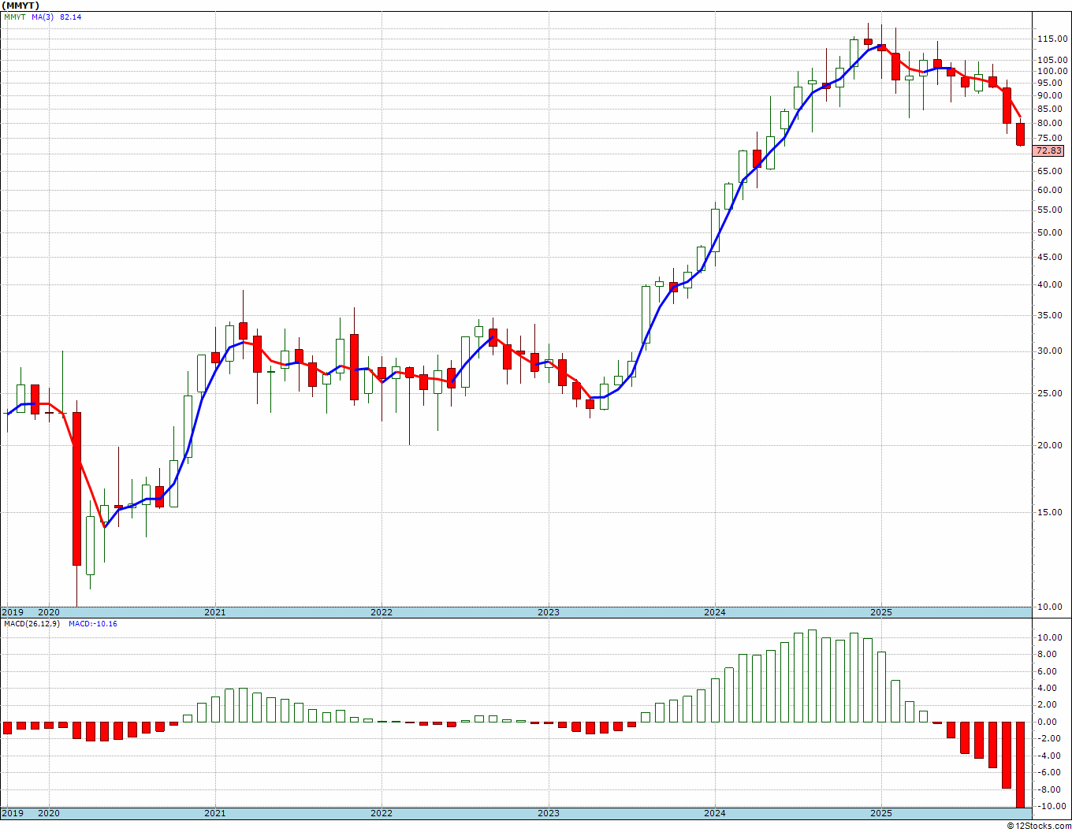Image resolution: width=1072 pixels, height=832 pixels.
Task: Click the final red MACD bar reaching -10
Action: 1020,764
